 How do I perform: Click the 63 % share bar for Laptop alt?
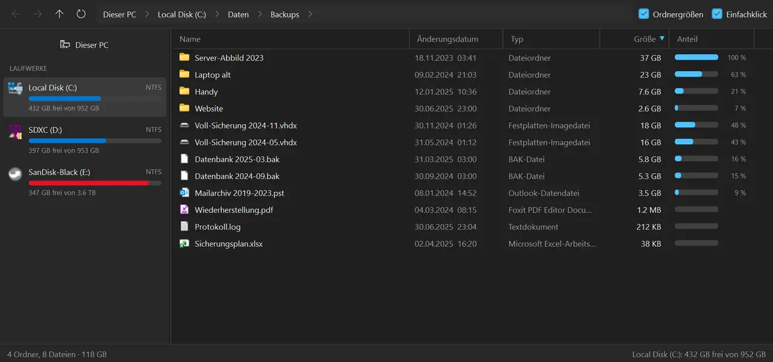pos(696,74)
